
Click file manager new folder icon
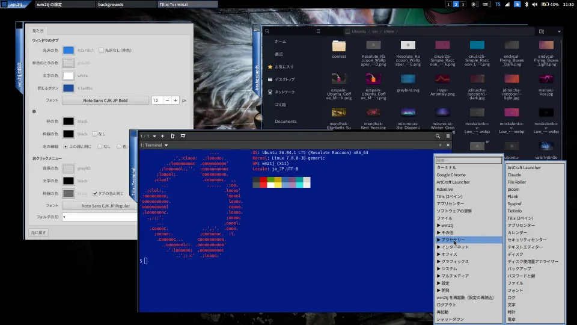(542, 31)
